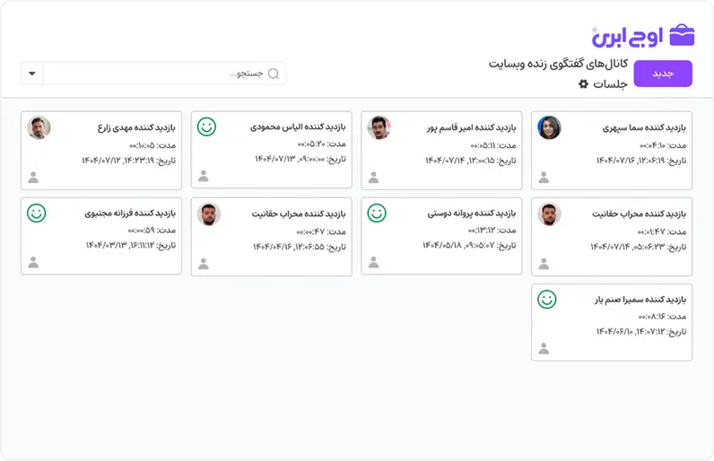This screenshot has width=714, height=461.
Task: Click سمیرا صنم یار smiley icon
Action: click(547, 300)
